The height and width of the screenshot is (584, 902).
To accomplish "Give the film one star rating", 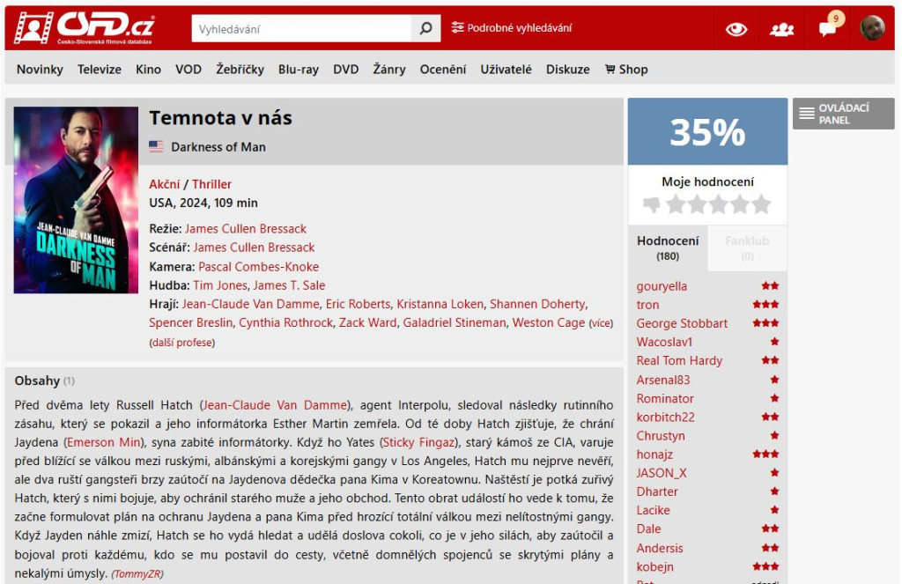I will pos(676,203).
